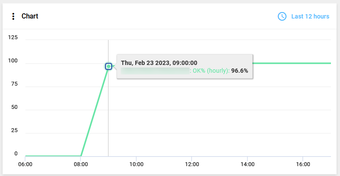Click the blurred series name in the tooltip
The image size is (340, 176).
click(x=155, y=71)
